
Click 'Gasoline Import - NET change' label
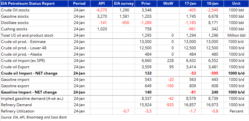click(x=29, y=92)
